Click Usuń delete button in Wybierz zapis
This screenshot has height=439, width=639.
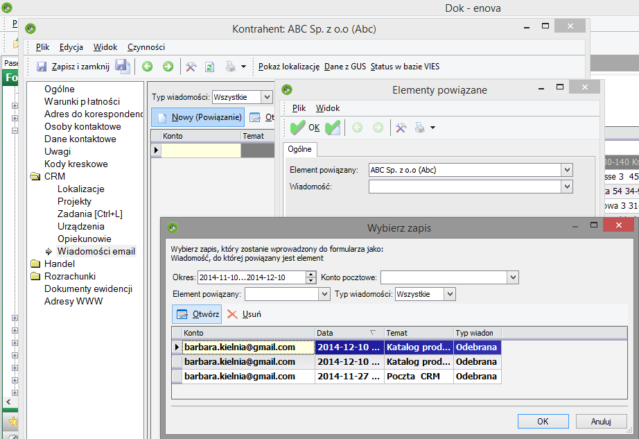point(244,314)
